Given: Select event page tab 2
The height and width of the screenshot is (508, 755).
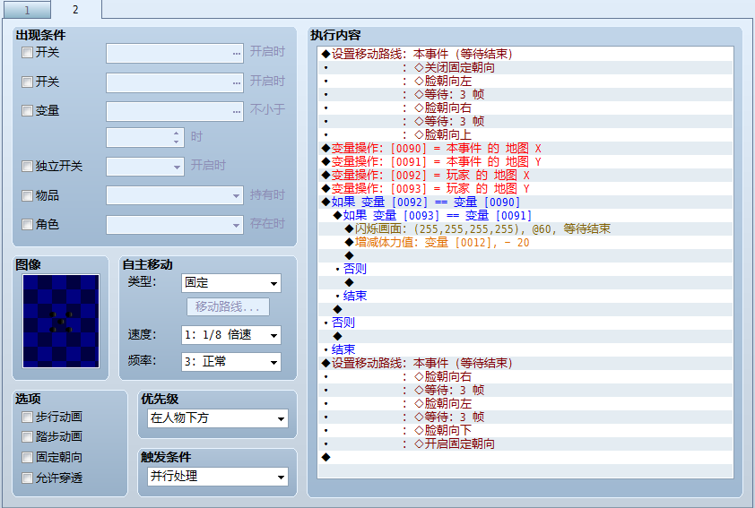Looking at the screenshot, I should [75, 9].
